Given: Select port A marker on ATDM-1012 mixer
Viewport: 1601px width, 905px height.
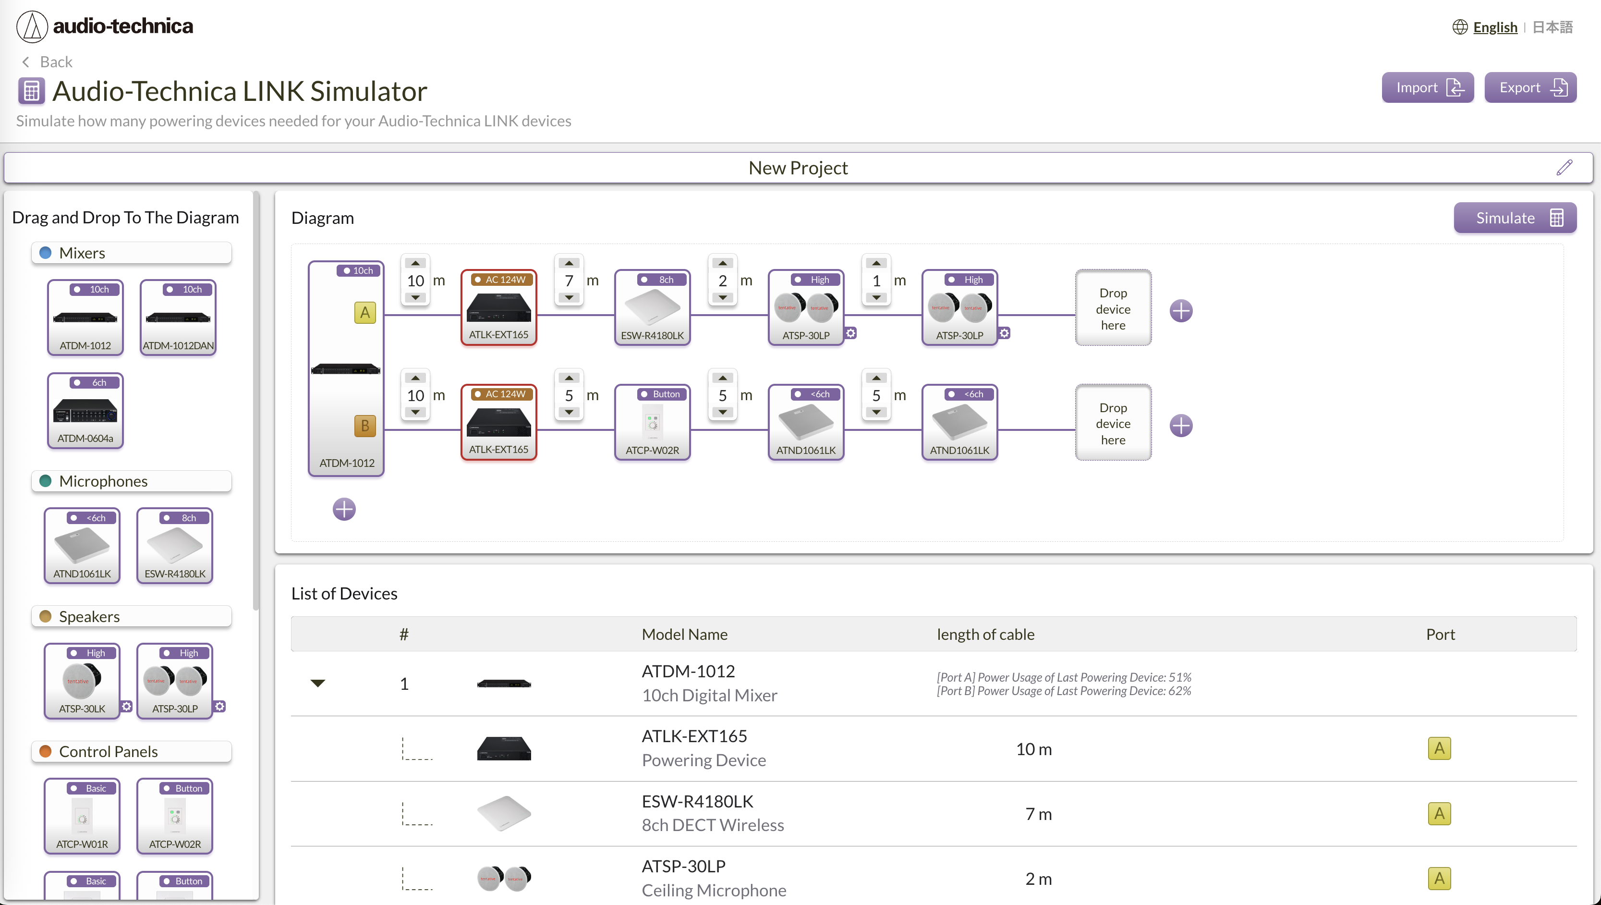Looking at the screenshot, I should (x=365, y=312).
